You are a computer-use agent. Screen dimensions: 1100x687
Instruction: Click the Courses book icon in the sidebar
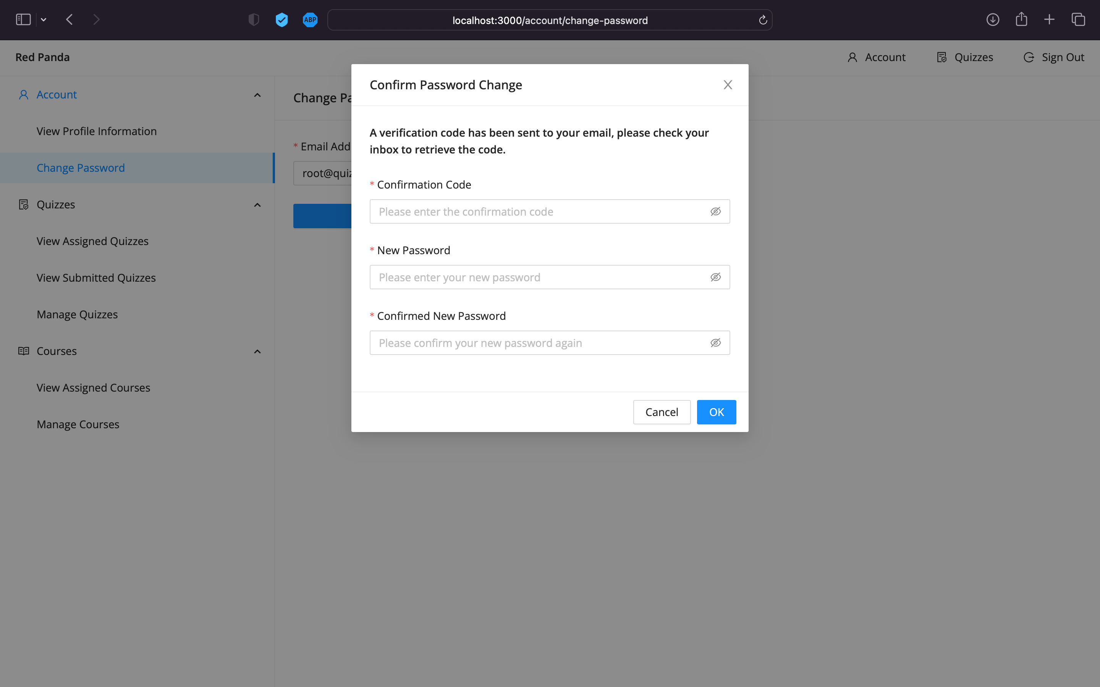pos(23,351)
